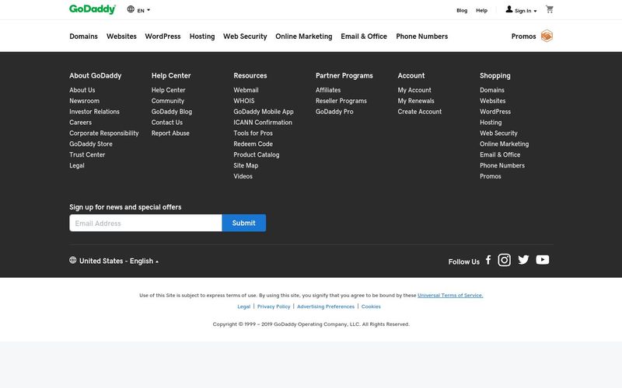Viewport: 622px width, 388px height.
Task: Open the Online Marketing navigation menu
Action: click(x=304, y=36)
